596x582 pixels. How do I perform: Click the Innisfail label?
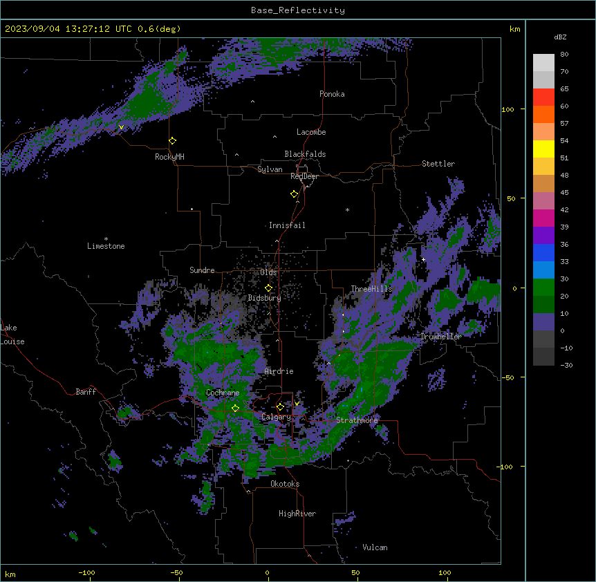[287, 225]
